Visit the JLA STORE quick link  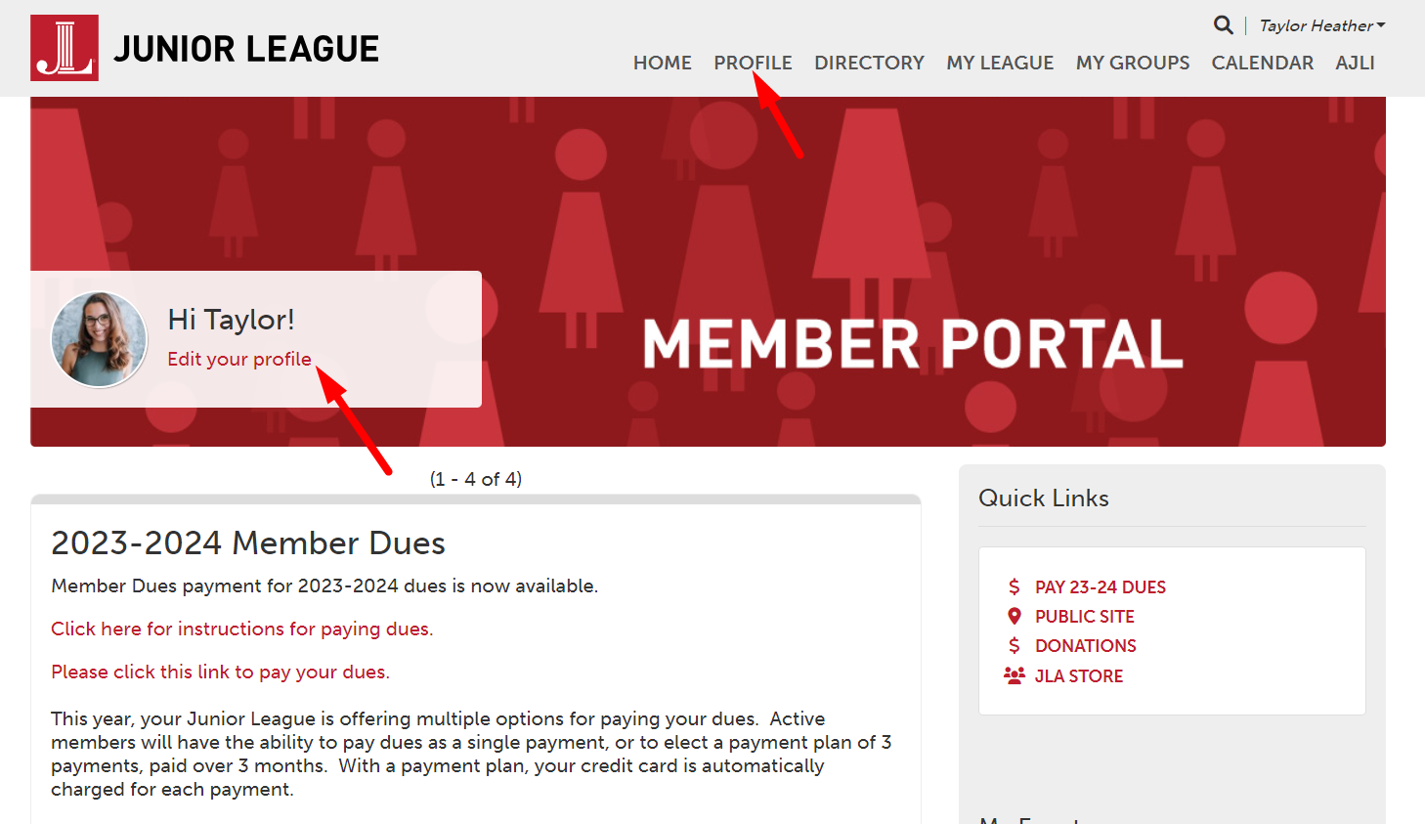coord(1079,676)
